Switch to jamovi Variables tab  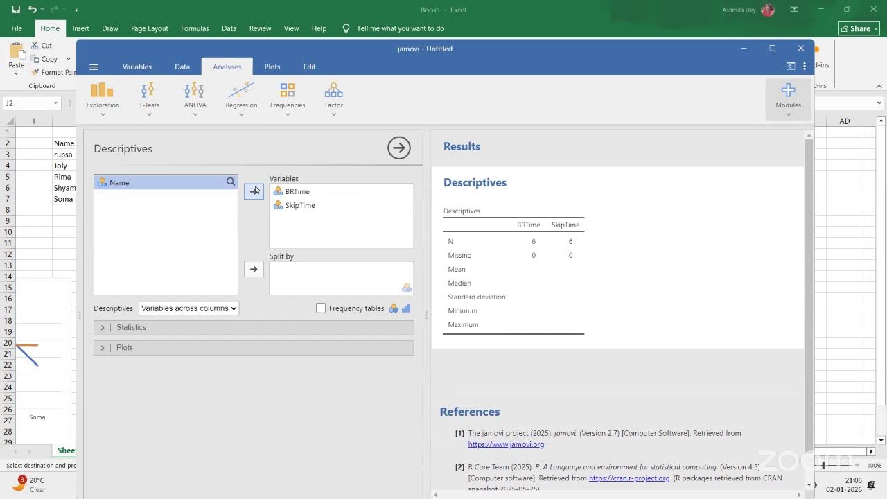pyautogui.click(x=137, y=67)
